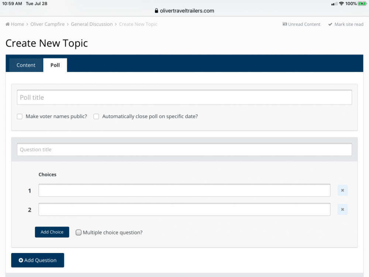This screenshot has width=369, height=277.
Task: Remove choice 2 with its X icon
Action: (342, 210)
